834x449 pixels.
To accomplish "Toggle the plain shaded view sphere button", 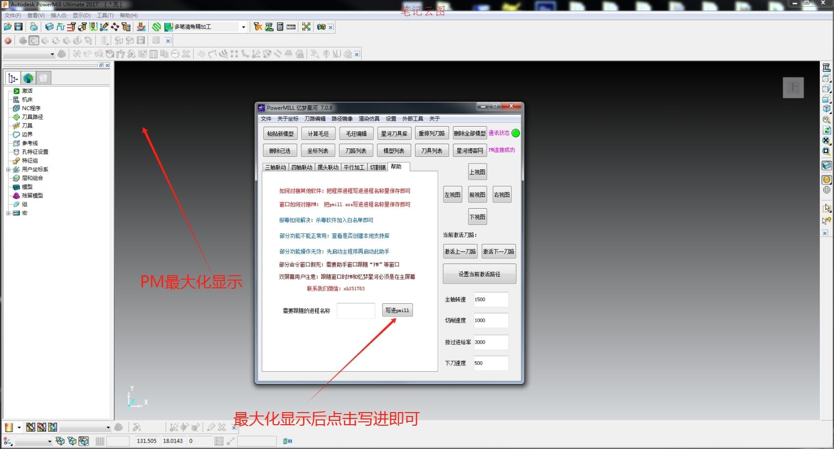I will [x=826, y=180].
